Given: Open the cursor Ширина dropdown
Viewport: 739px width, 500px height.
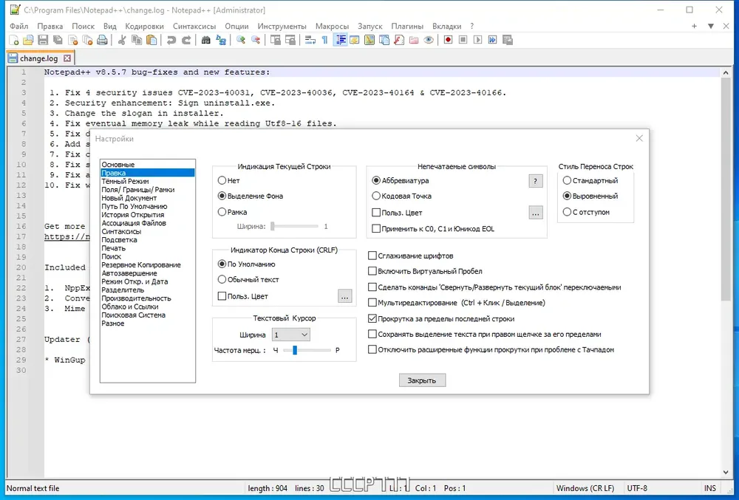Looking at the screenshot, I should tap(290, 335).
